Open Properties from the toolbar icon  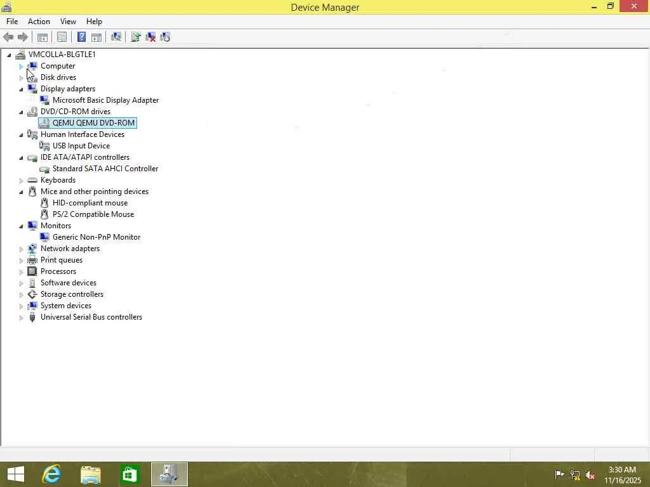(62, 37)
